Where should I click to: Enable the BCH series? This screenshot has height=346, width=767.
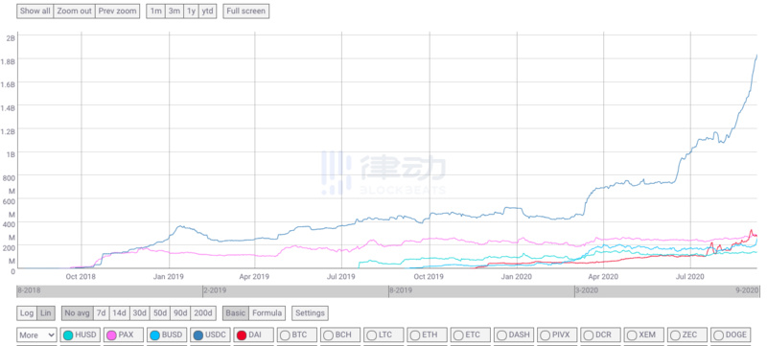[340, 335]
